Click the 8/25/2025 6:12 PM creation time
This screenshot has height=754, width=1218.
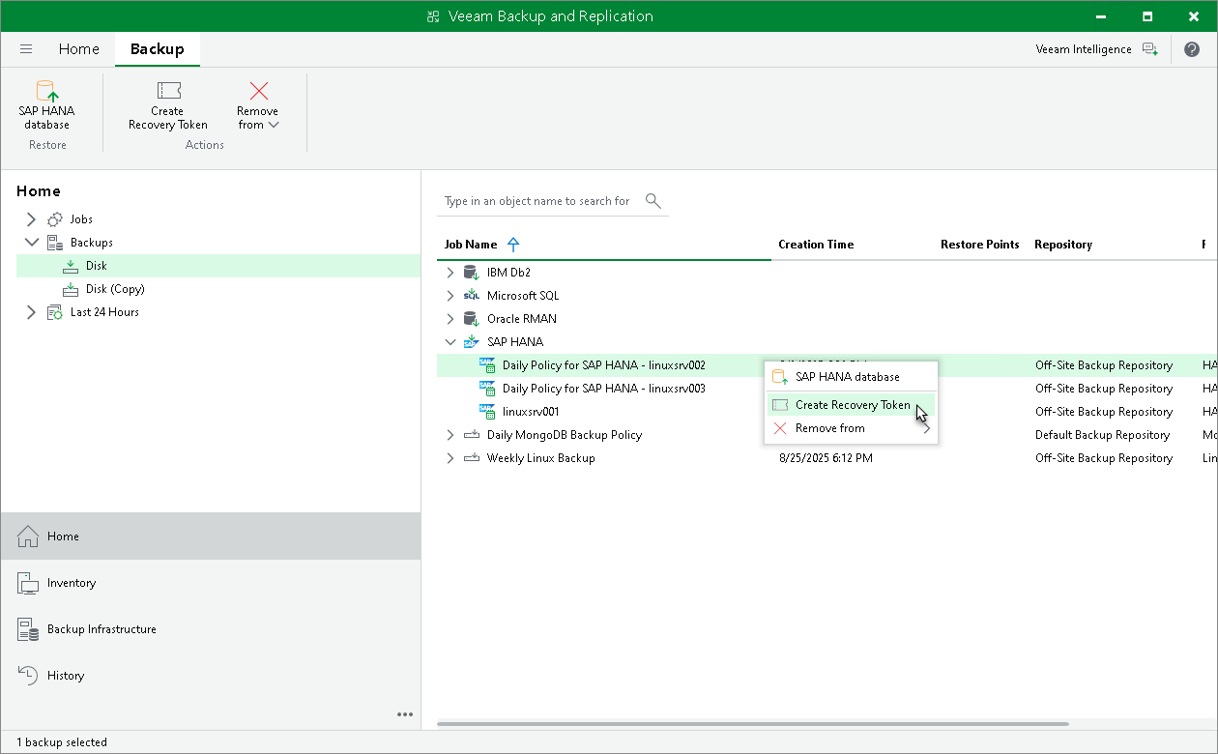tap(826, 458)
